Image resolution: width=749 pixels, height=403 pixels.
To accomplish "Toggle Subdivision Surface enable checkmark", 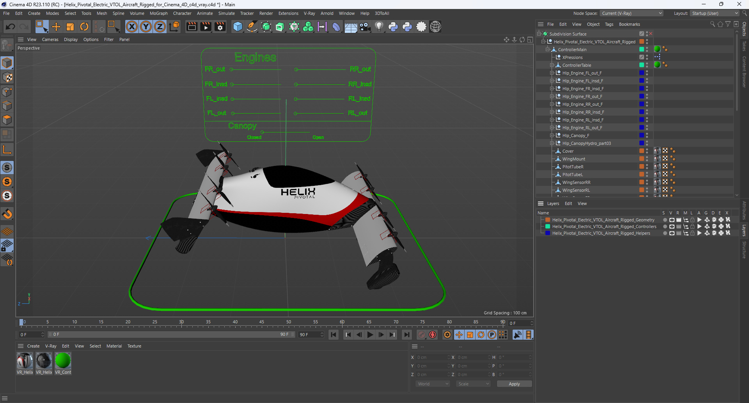I will pyautogui.click(x=651, y=34).
